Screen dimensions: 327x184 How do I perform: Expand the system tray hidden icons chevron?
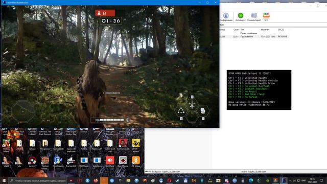(x=290, y=180)
